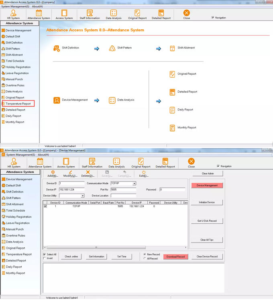Viewport: 273px width, 300px height.
Task: Click the red Download Record button
Action: click(x=175, y=256)
